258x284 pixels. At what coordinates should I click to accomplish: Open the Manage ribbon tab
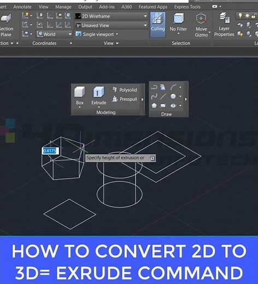[x=63, y=7]
